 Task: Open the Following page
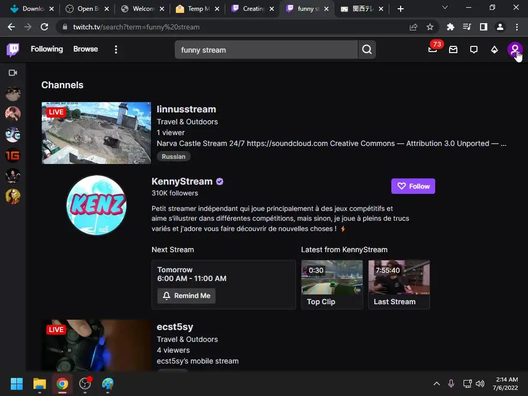(x=47, y=49)
